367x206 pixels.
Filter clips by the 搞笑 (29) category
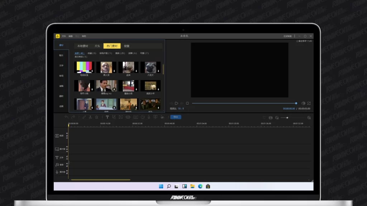120,53
